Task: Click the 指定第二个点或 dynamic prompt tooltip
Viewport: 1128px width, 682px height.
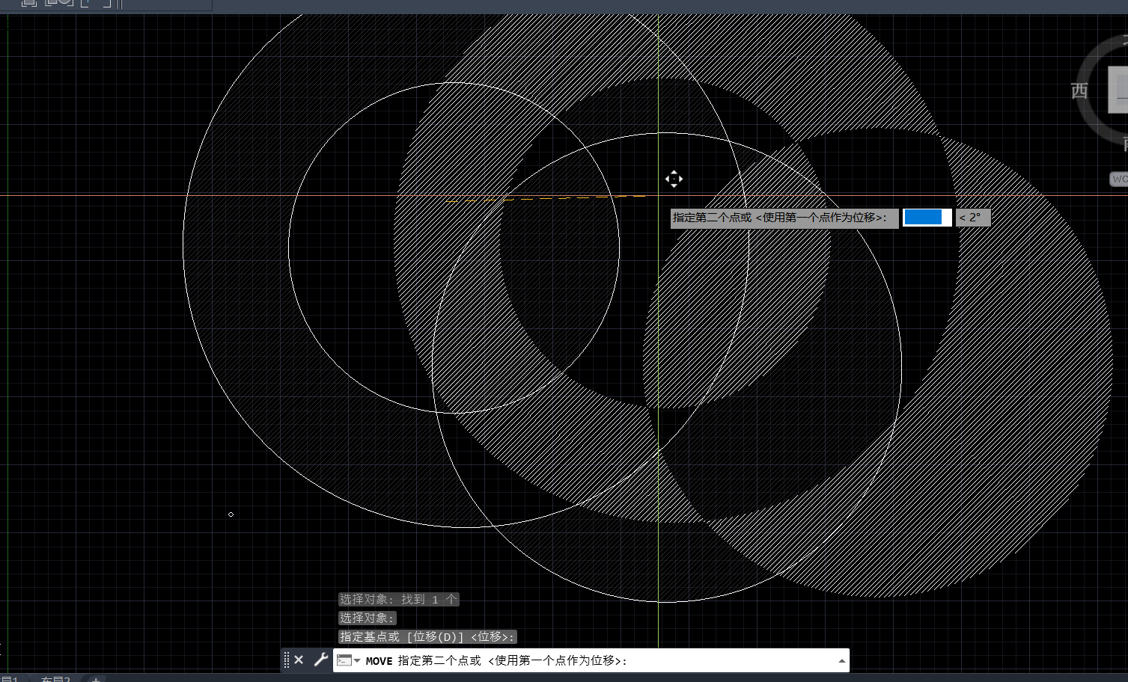Action: (784, 218)
